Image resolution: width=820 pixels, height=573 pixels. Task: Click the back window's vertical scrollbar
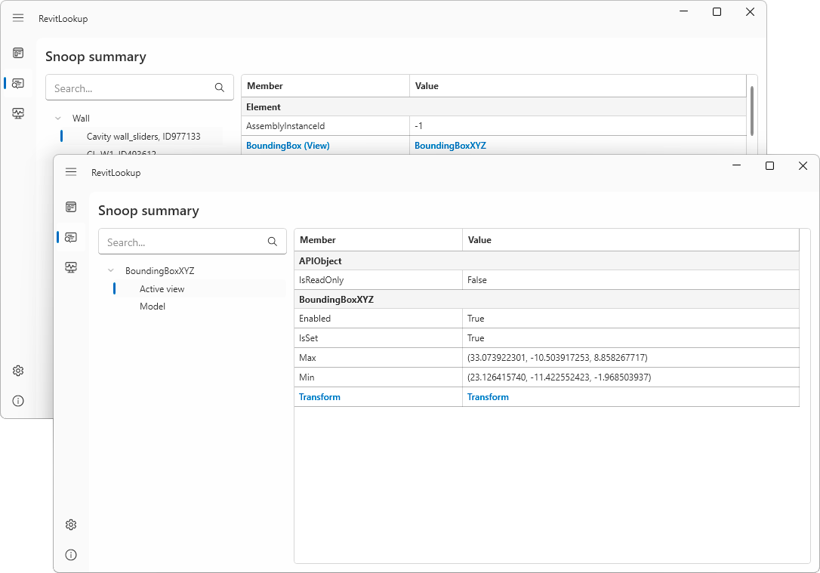[x=751, y=109]
